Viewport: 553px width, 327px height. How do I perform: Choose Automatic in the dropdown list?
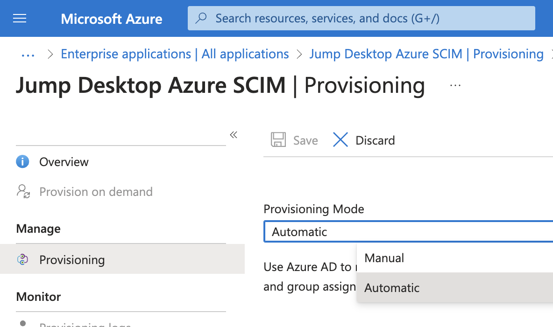pos(455,287)
